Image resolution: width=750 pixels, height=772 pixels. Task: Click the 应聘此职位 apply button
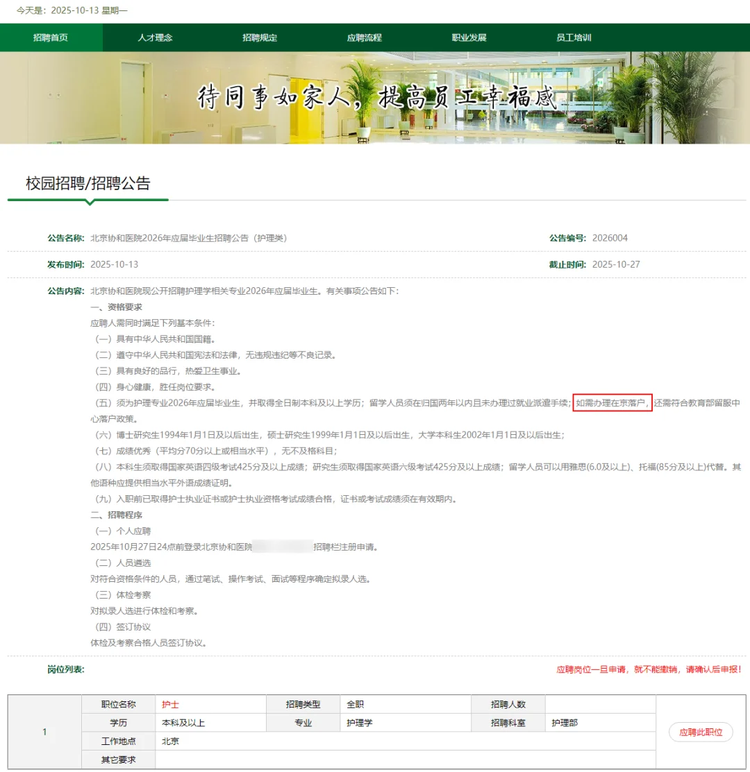click(701, 732)
